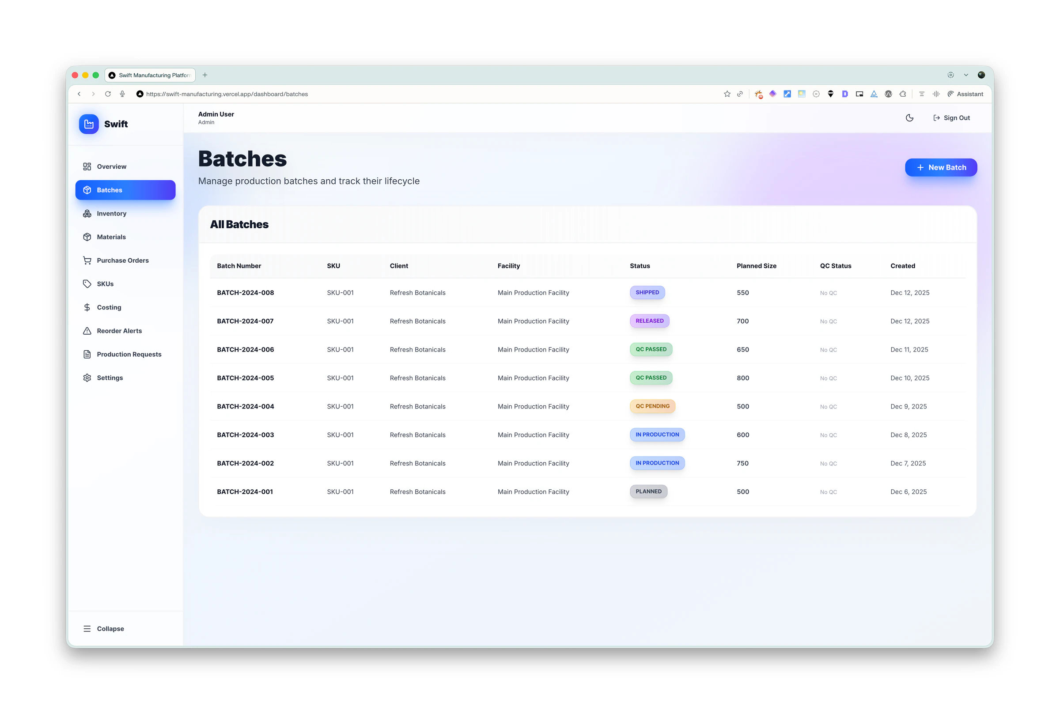Viewport: 1060px width, 714px height.
Task: Open the browser Assistant
Action: (965, 94)
